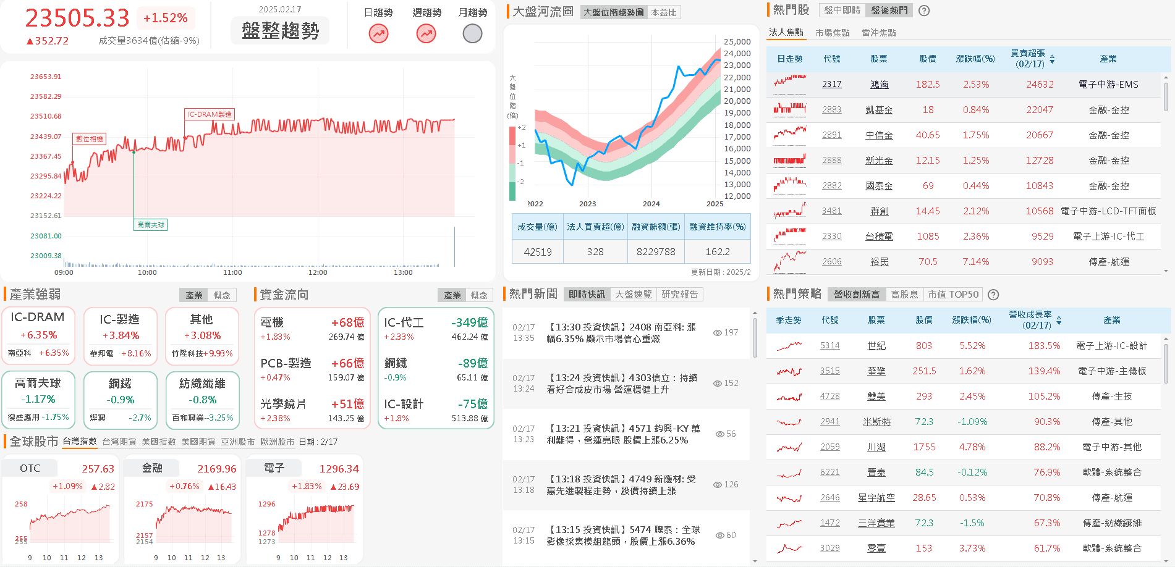Open the 當沖焦點 tab
The height and width of the screenshot is (567, 1175).
click(879, 33)
